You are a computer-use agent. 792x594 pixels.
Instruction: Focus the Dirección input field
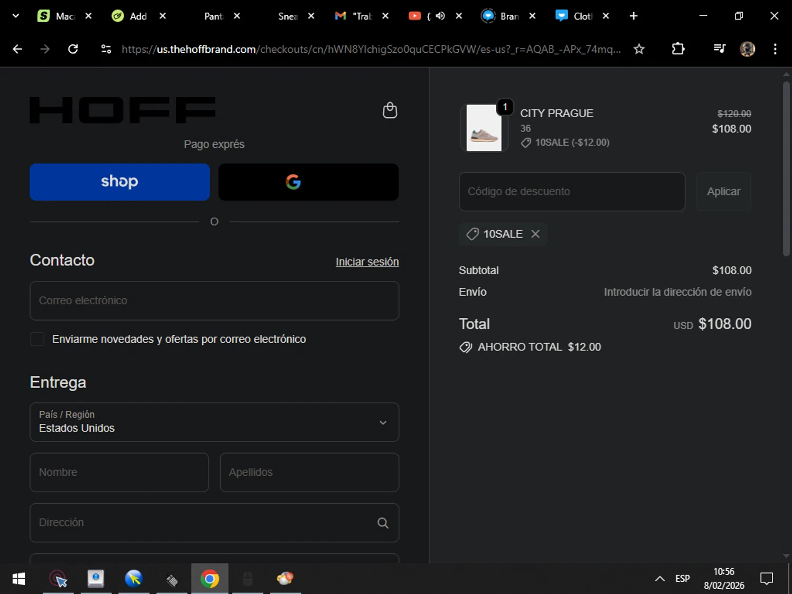coord(214,523)
